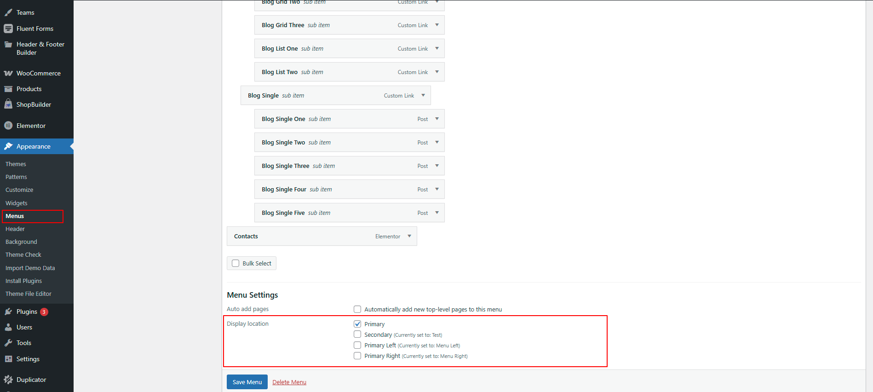Click the Blog Single Four item title
The image size is (873, 392).
click(284, 189)
